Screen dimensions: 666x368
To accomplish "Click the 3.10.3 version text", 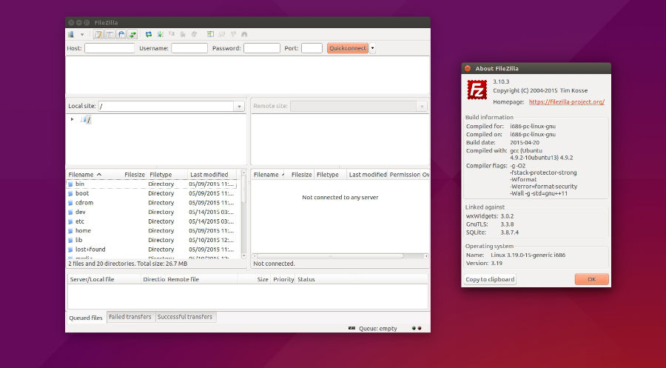I will click(501, 81).
